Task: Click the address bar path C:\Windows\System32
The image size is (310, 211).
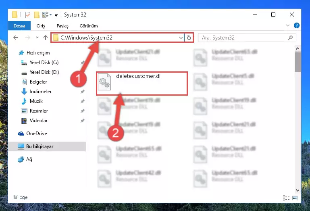Action: (x=86, y=38)
